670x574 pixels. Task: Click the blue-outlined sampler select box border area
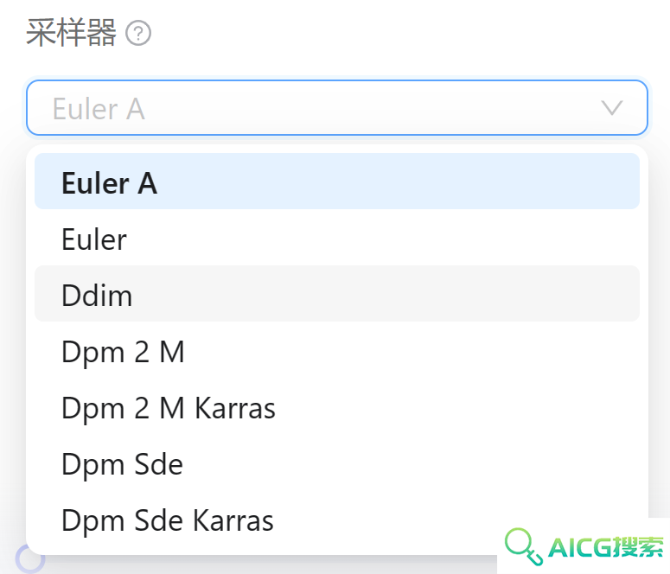pyautogui.click(x=336, y=108)
